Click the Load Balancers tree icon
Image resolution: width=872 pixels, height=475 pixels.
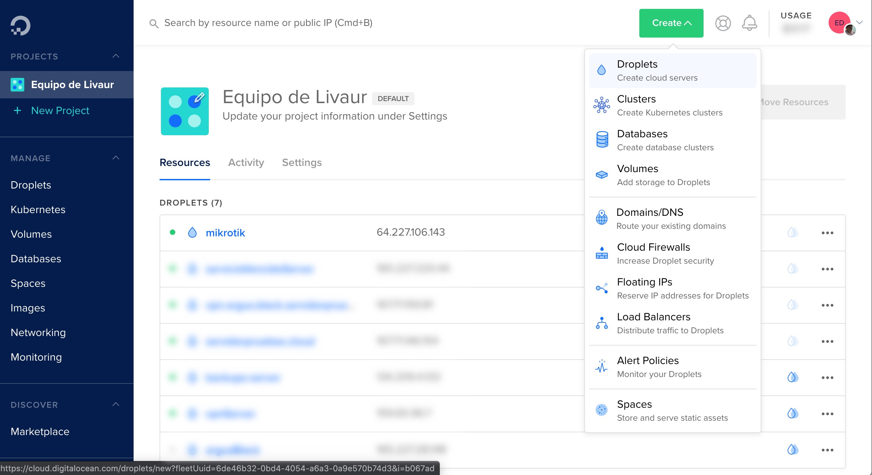(602, 323)
